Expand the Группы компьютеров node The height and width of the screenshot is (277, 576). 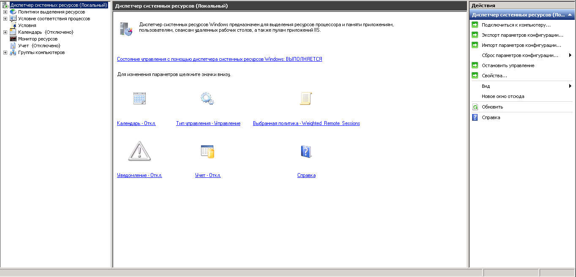(x=5, y=52)
